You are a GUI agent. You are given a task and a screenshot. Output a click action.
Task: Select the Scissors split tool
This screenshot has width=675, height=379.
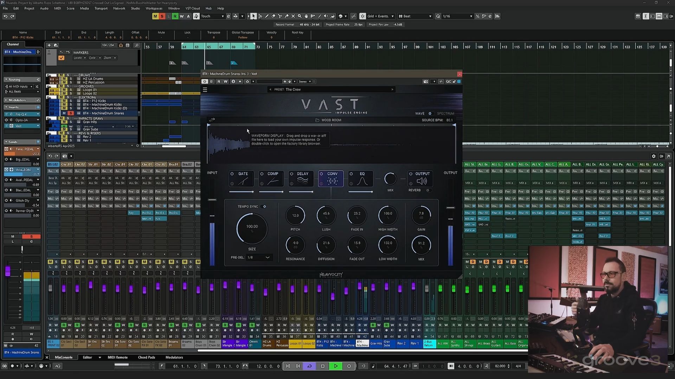280,16
